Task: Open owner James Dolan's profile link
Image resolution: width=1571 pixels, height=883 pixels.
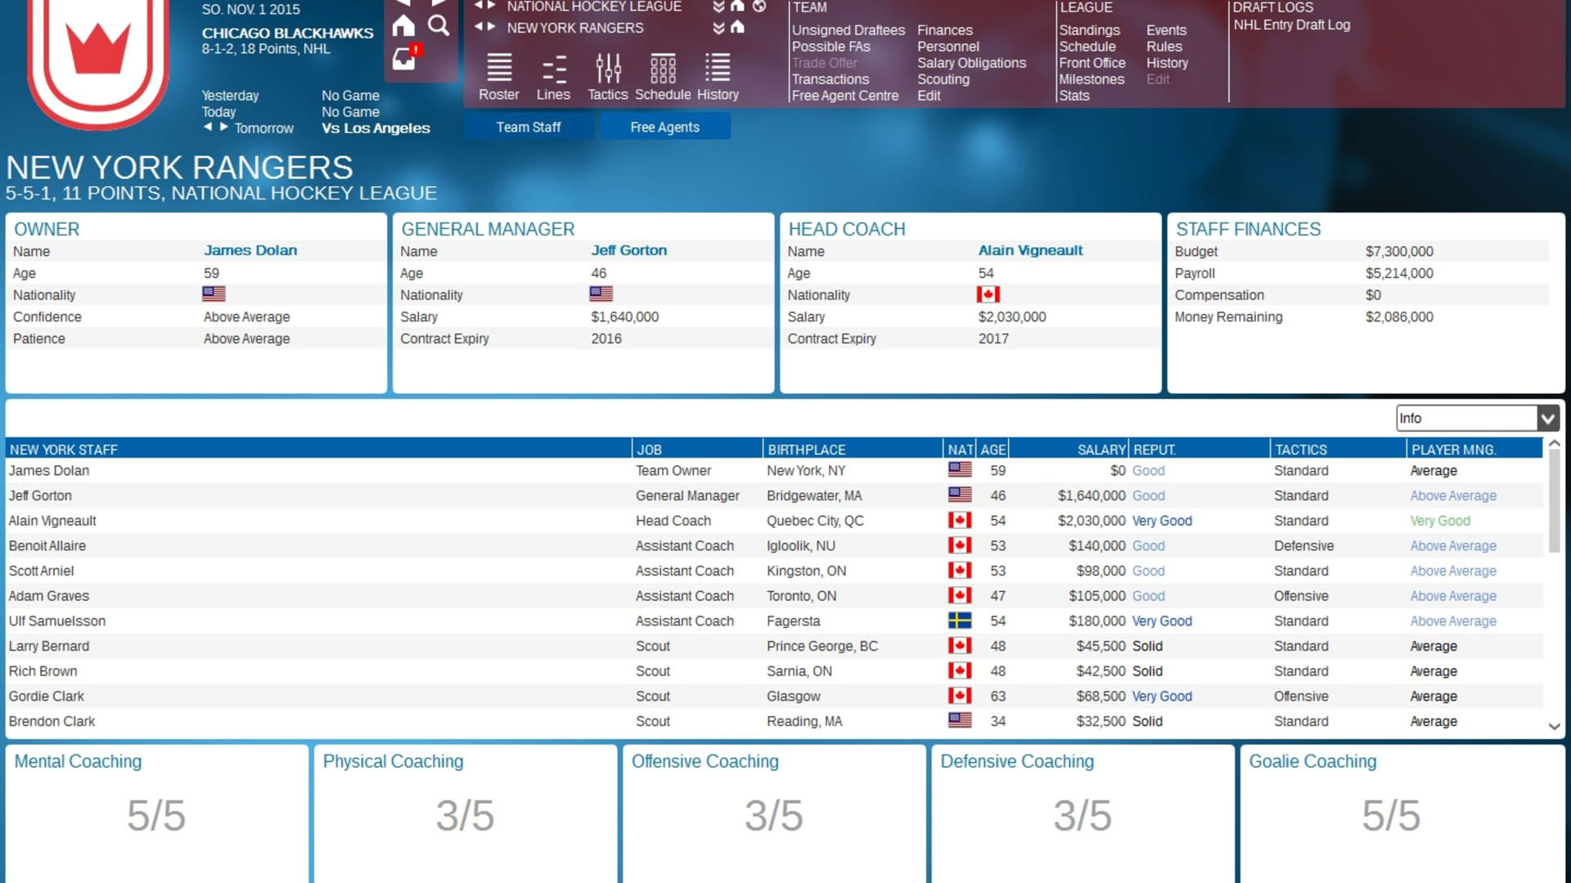Action: pos(250,250)
